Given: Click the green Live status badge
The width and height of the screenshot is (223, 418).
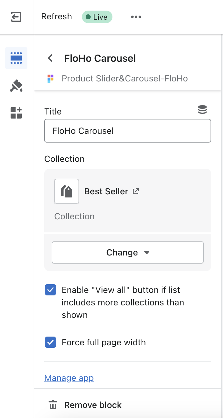Looking at the screenshot, I should tap(97, 17).
